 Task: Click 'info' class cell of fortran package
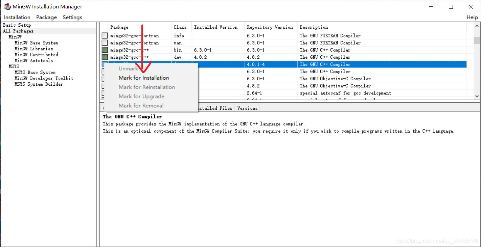click(x=179, y=35)
